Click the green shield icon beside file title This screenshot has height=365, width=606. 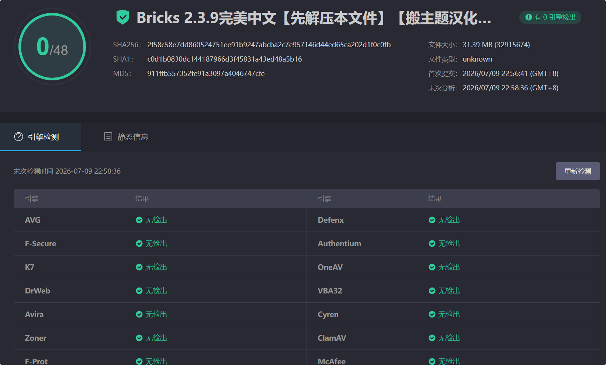[122, 17]
